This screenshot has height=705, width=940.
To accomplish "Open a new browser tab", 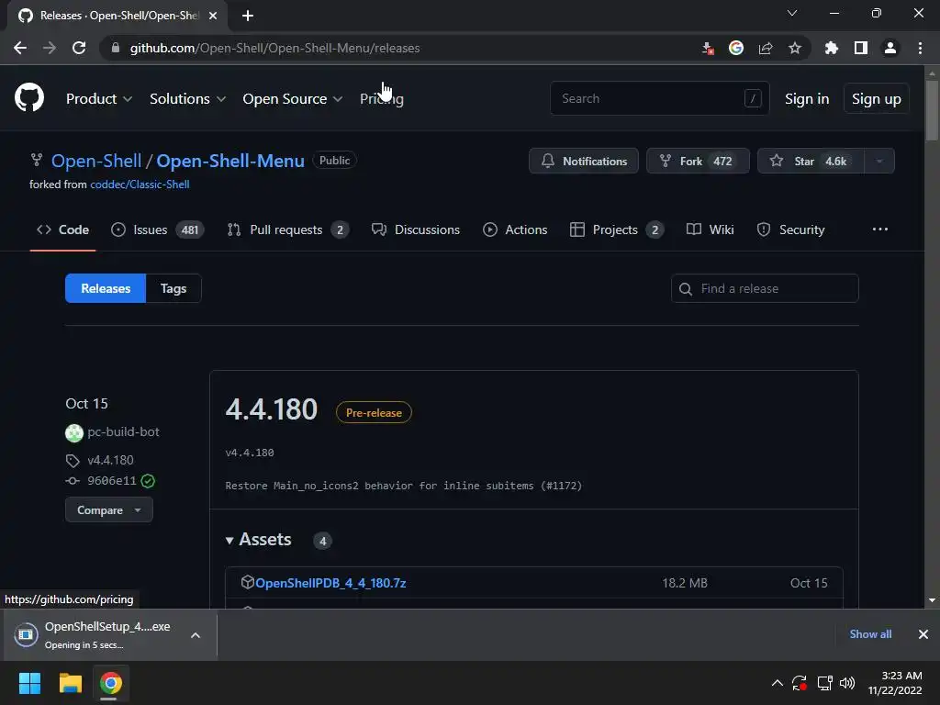I will tap(248, 16).
